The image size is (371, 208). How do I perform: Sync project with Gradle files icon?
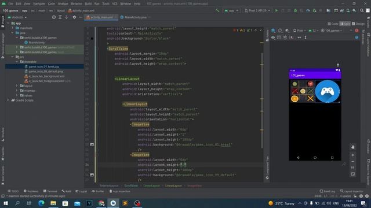[x=342, y=10]
